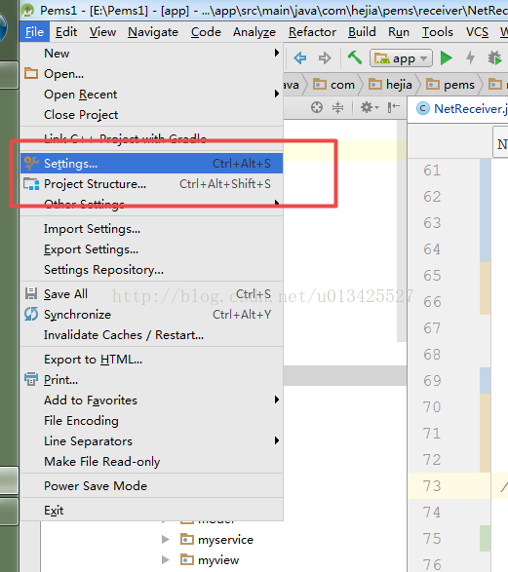Click the NetReceiver class file icon
Image resolution: width=508 pixels, height=572 pixels.
(x=423, y=109)
